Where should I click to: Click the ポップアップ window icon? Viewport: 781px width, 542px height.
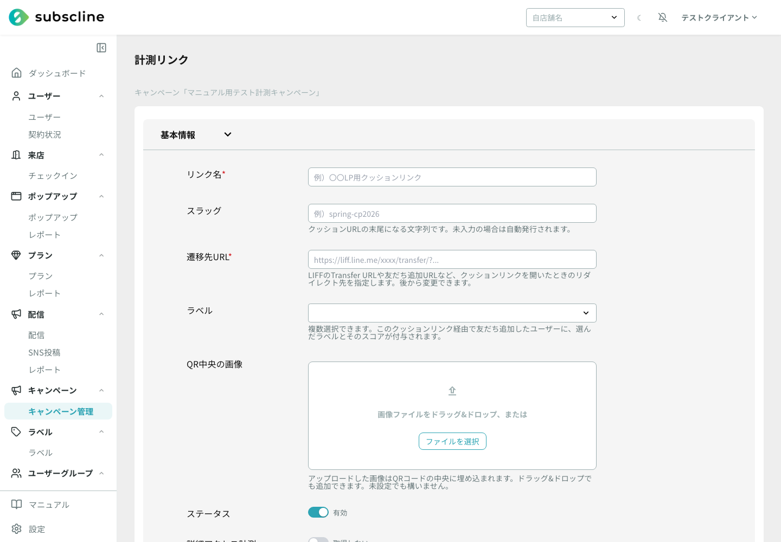16,196
